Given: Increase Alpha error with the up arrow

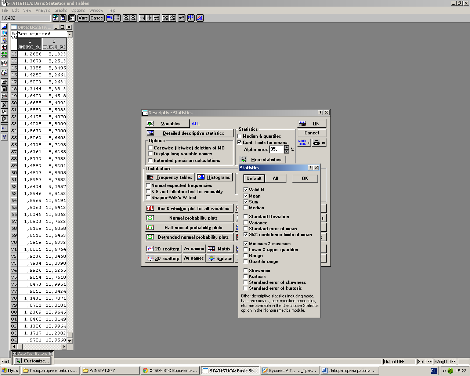Looking at the screenshot, I should pyautogui.click(x=287, y=148).
